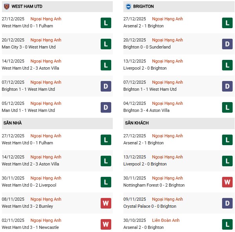The height and width of the screenshot is (232, 235).
Task: Click the West Ham Utd header title
Action: 27,6
